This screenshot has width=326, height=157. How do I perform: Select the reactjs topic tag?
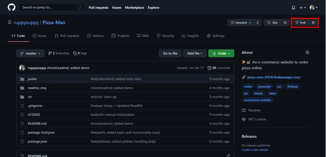[x=258, y=93]
